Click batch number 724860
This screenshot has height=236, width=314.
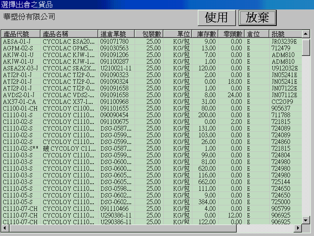click(x=281, y=142)
